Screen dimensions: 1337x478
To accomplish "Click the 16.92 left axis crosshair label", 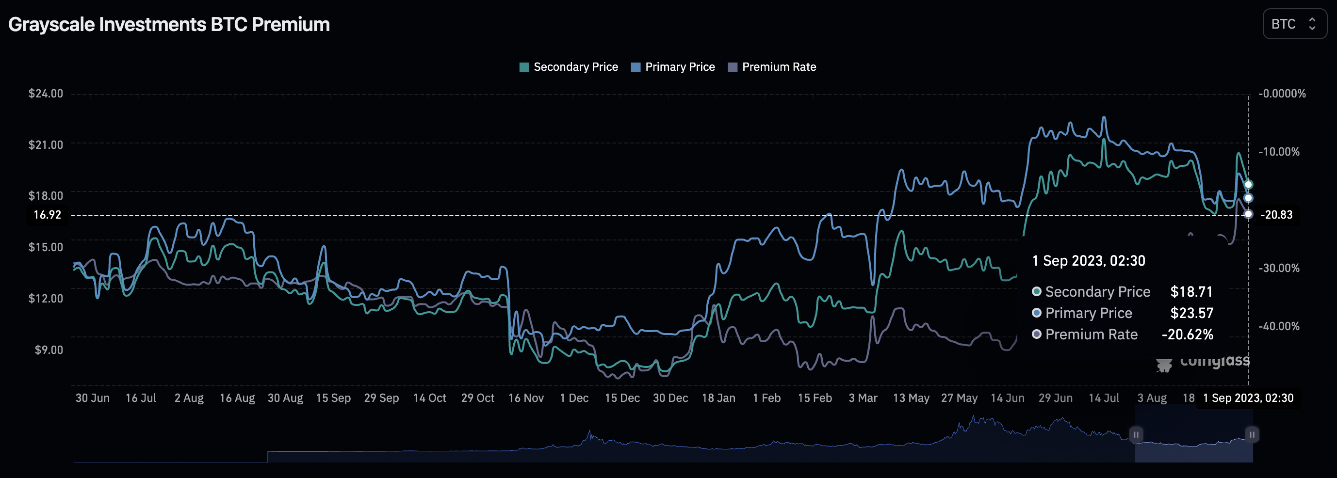I will (47, 215).
